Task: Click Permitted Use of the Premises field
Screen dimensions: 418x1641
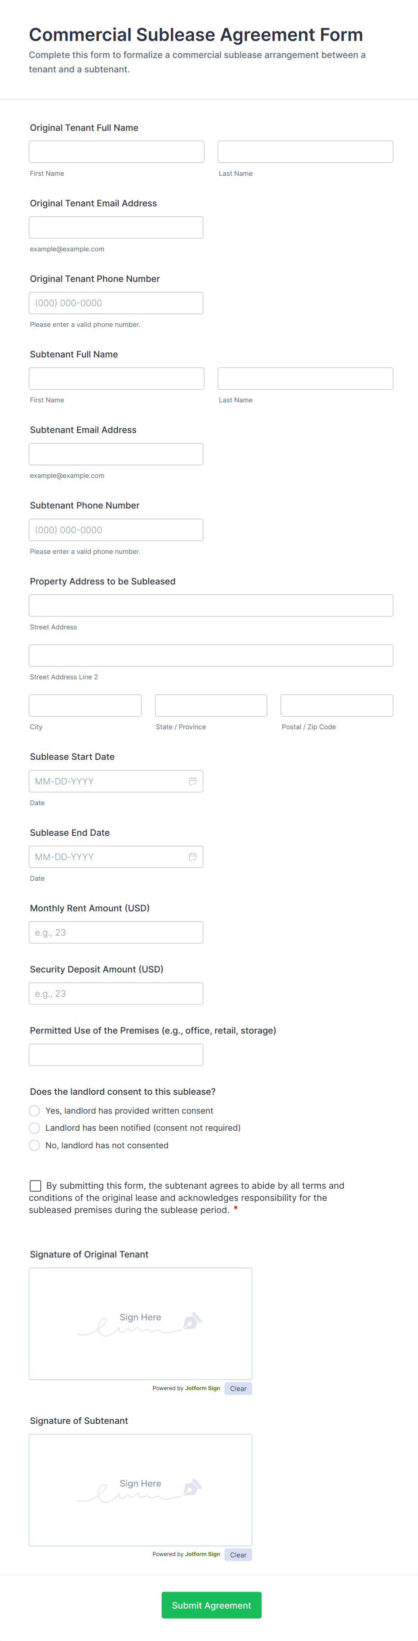Action: pyautogui.click(x=116, y=1054)
